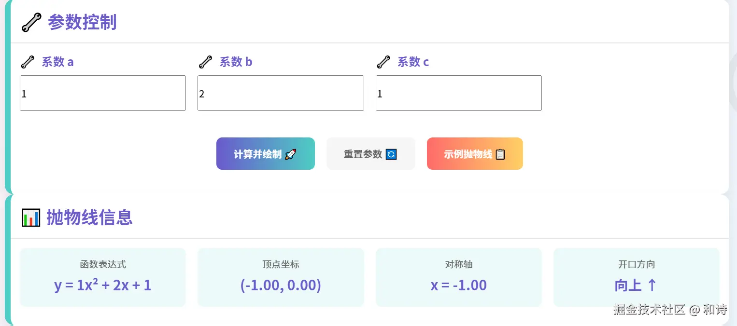Click the wrench icon next to 系数 c
Viewport: 737px width, 326px height.
pos(383,62)
